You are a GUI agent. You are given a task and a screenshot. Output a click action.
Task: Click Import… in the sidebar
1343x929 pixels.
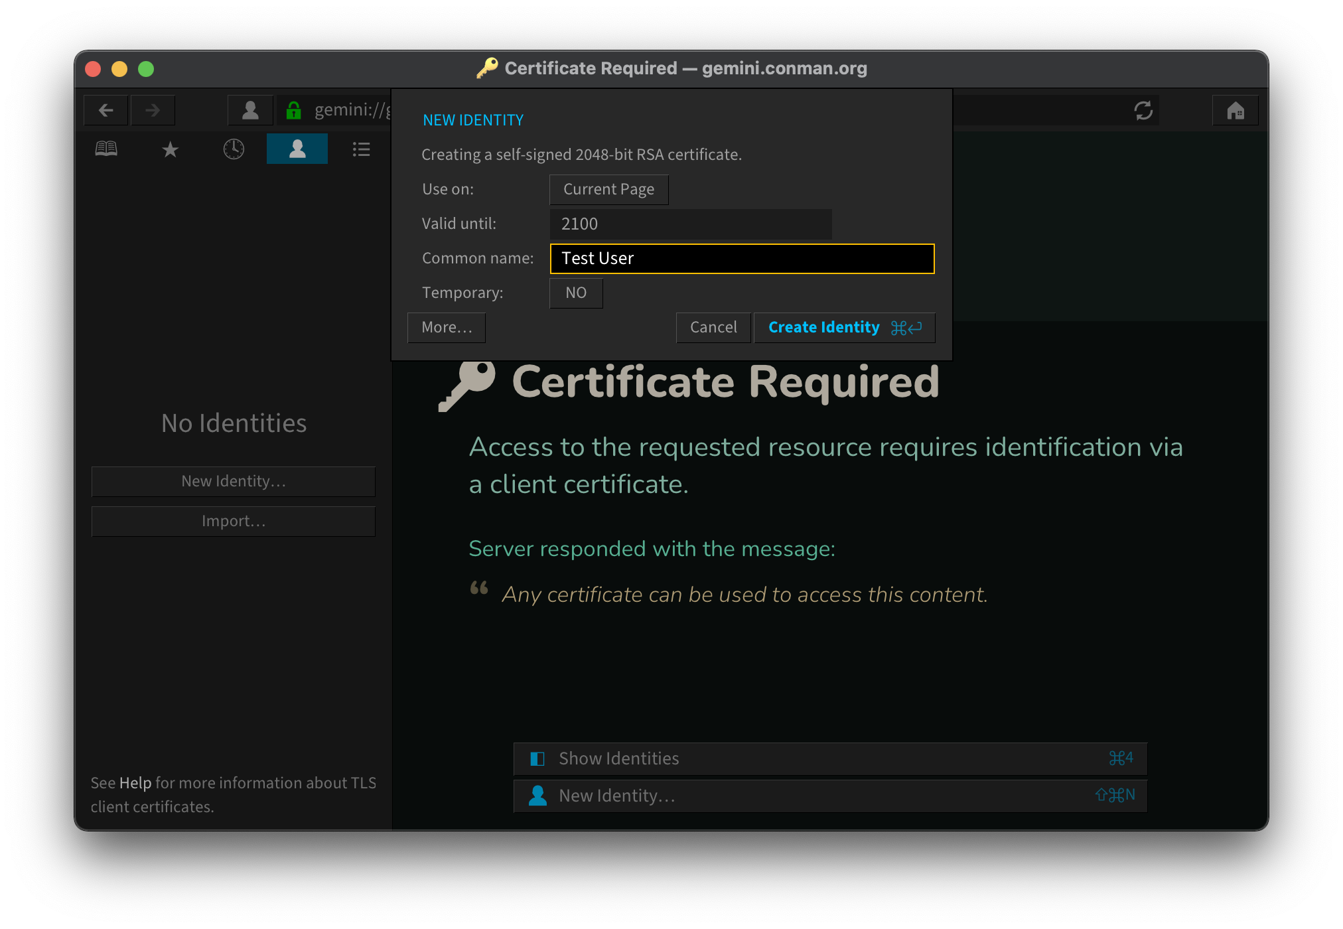coord(234,522)
